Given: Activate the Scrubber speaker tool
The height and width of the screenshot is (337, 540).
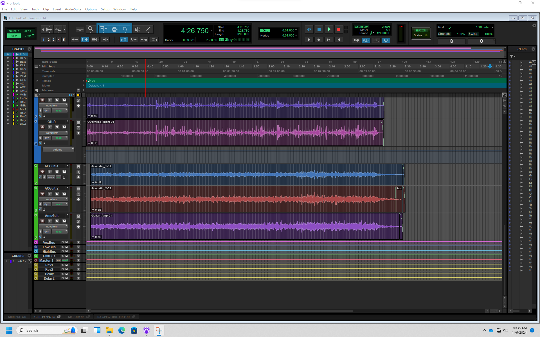Looking at the screenshot, I should tap(137, 29).
